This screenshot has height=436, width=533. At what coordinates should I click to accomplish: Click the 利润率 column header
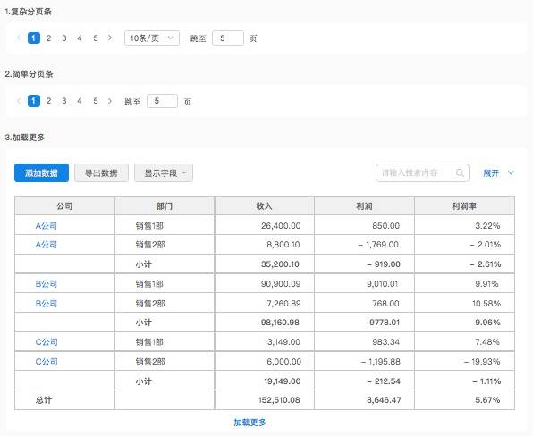(464, 206)
